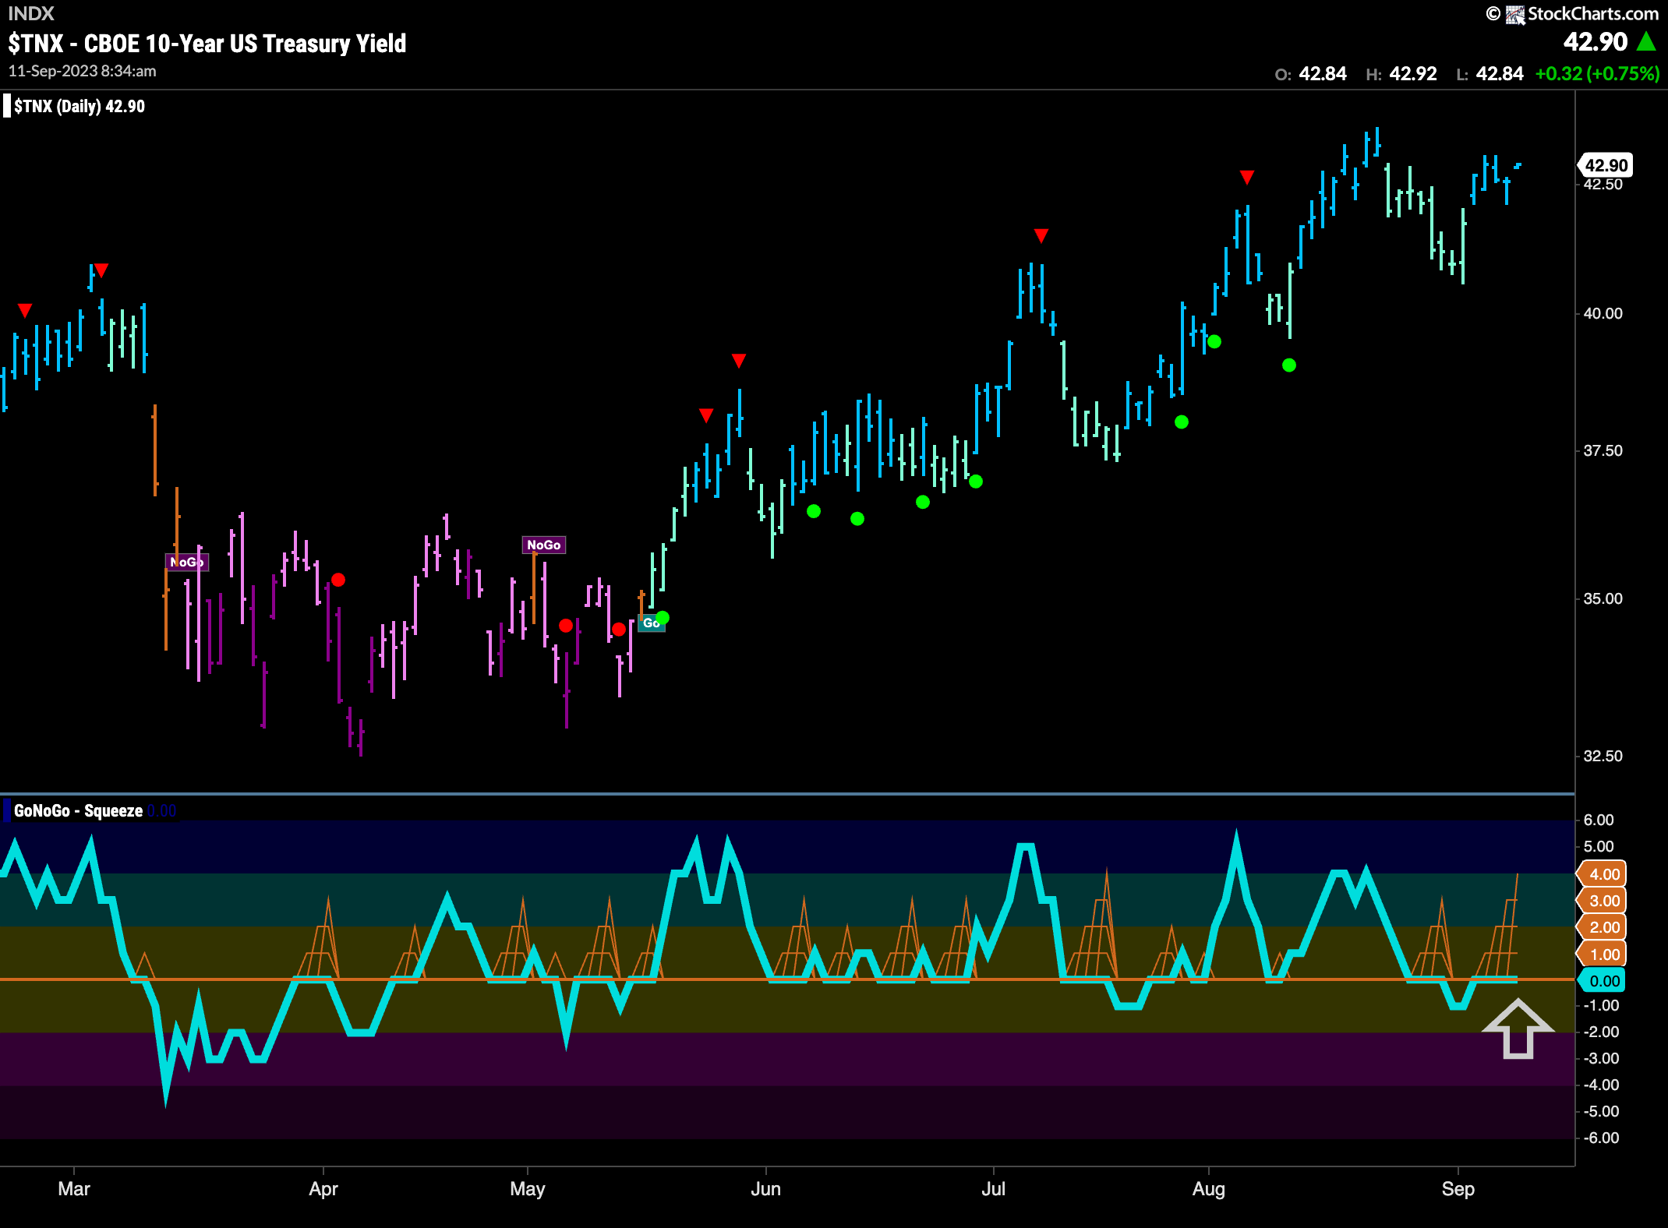
Task: Click the red dot marker in early April
Action: (x=338, y=580)
